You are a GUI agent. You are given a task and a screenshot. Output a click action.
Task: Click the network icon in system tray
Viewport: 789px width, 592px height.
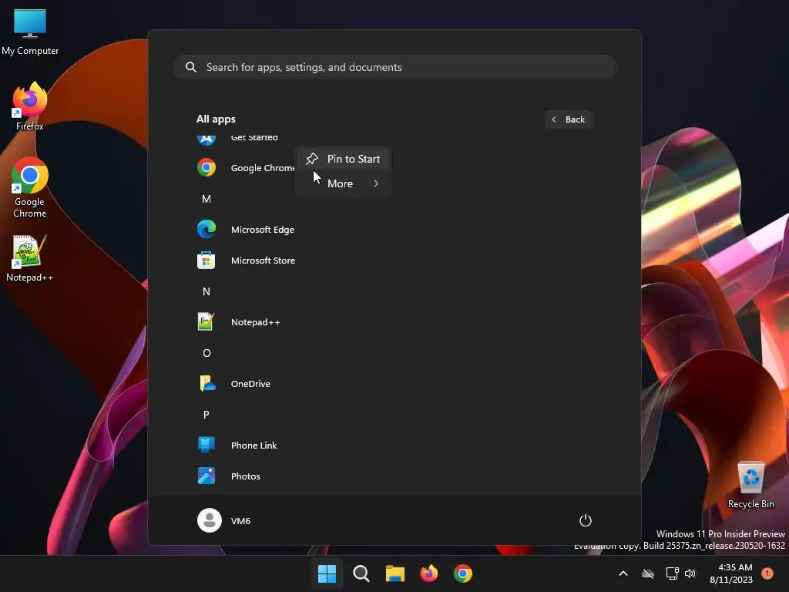pos(672,573)
